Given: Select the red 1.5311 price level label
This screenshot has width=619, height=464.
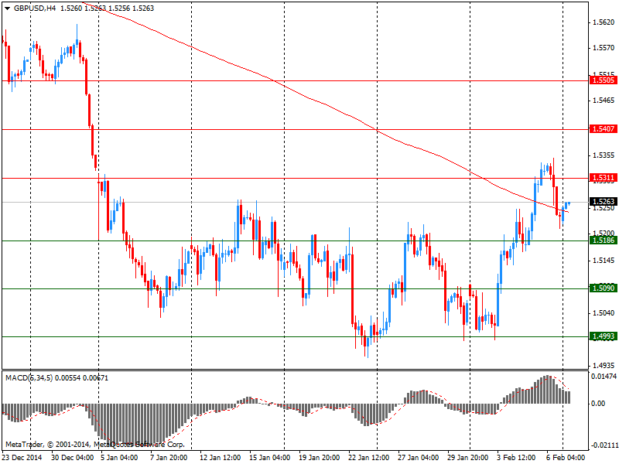Looking at the screenshot, I should point(604,178).
